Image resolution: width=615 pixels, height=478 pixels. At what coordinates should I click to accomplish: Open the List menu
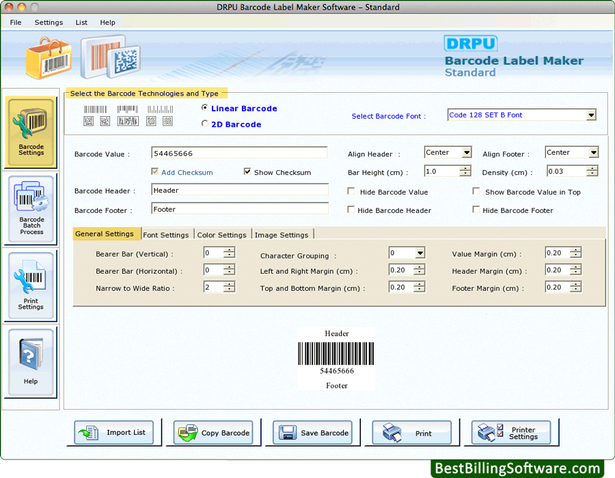(x=81, y=23)
